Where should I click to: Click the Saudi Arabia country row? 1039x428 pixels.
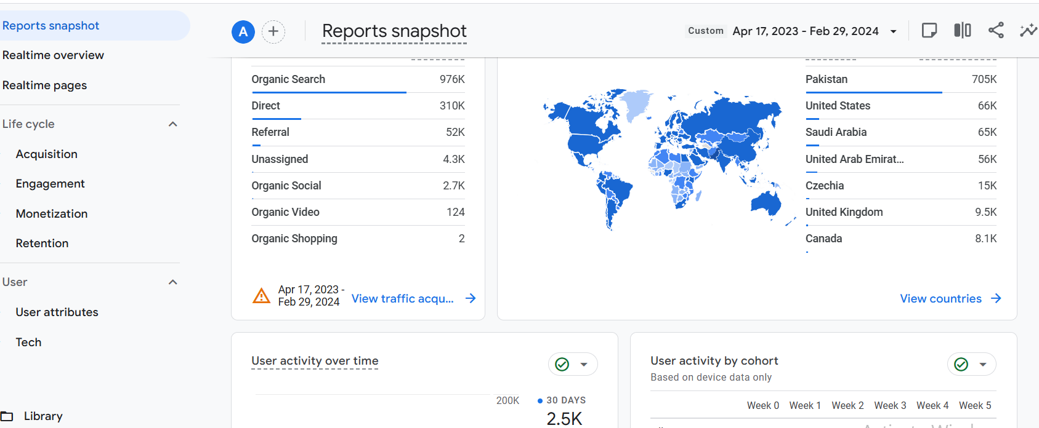click(x=901, y=132)
